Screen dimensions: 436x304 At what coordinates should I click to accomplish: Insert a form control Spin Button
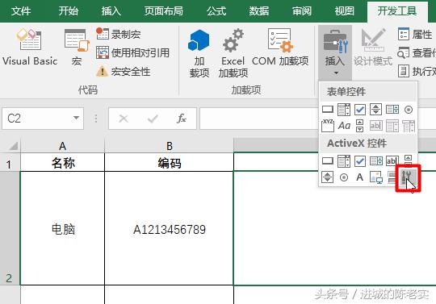(x=375, y=110)
